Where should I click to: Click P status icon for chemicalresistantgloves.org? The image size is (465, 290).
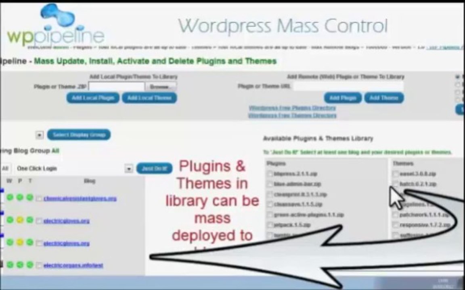point(19,197)
